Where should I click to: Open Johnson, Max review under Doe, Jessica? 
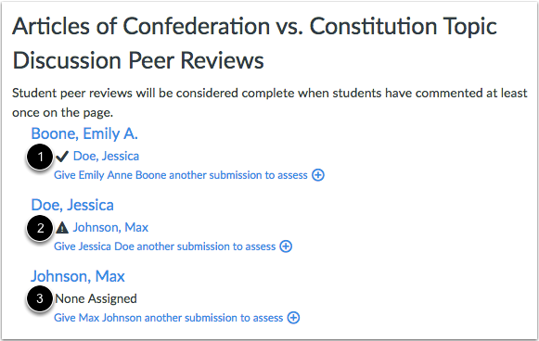[x=110, y=227]
